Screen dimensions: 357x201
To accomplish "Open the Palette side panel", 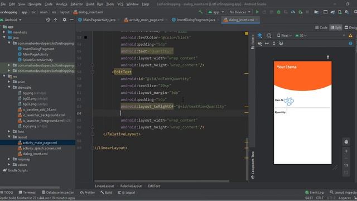I will [253, 42].
